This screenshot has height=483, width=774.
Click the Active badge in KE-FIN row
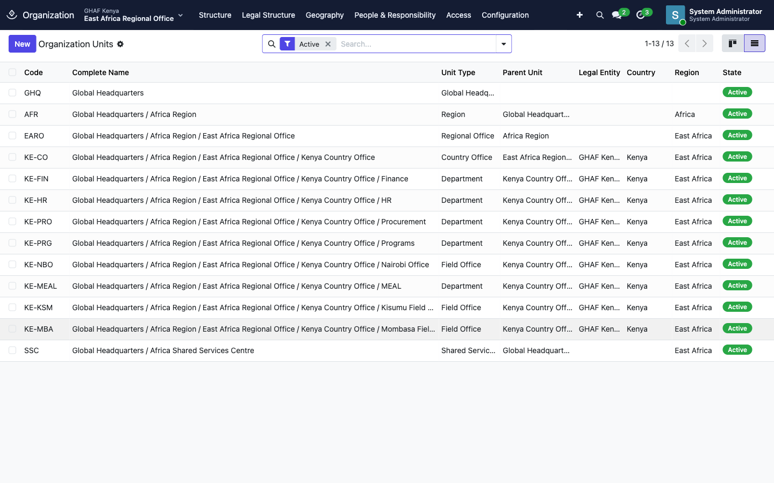click(737, 178)
